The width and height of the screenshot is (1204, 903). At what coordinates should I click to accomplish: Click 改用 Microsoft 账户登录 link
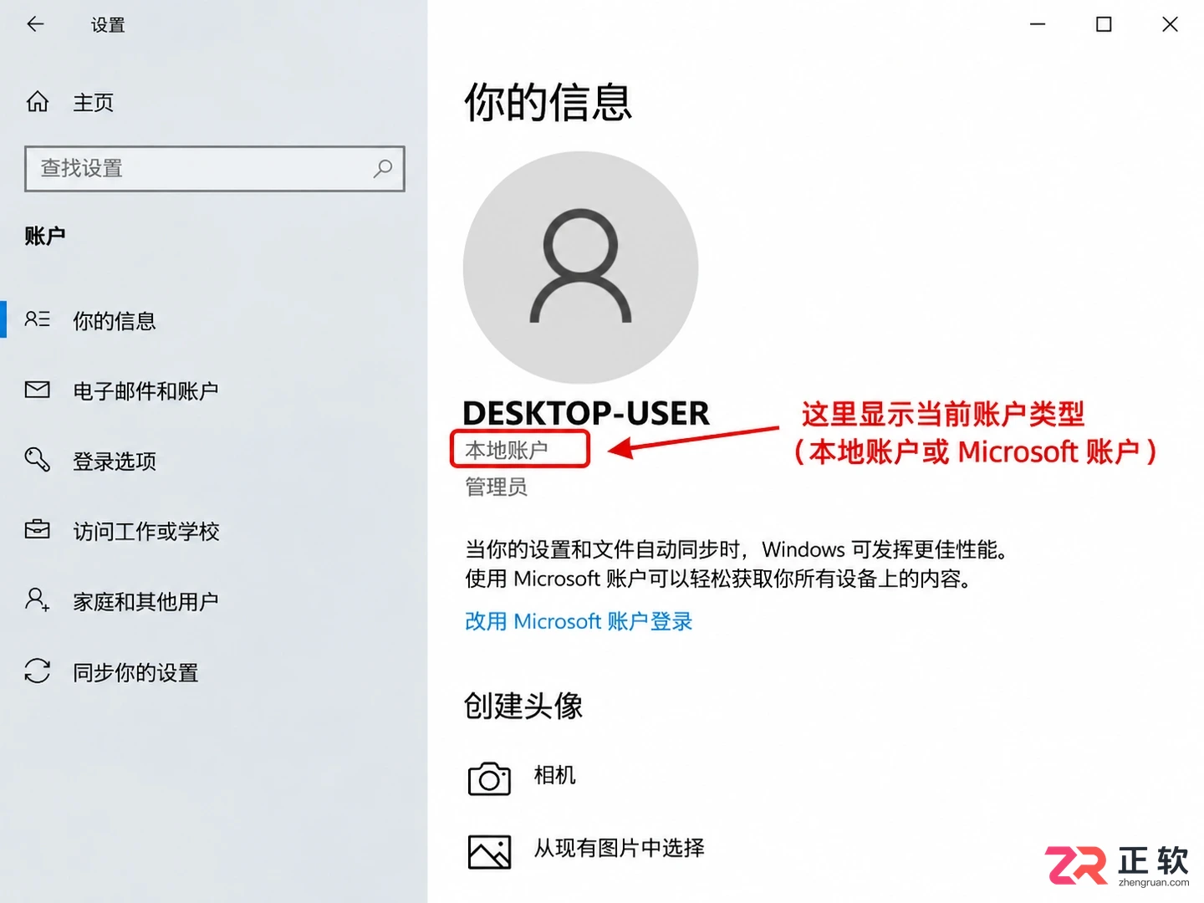[x=579, y=621]
